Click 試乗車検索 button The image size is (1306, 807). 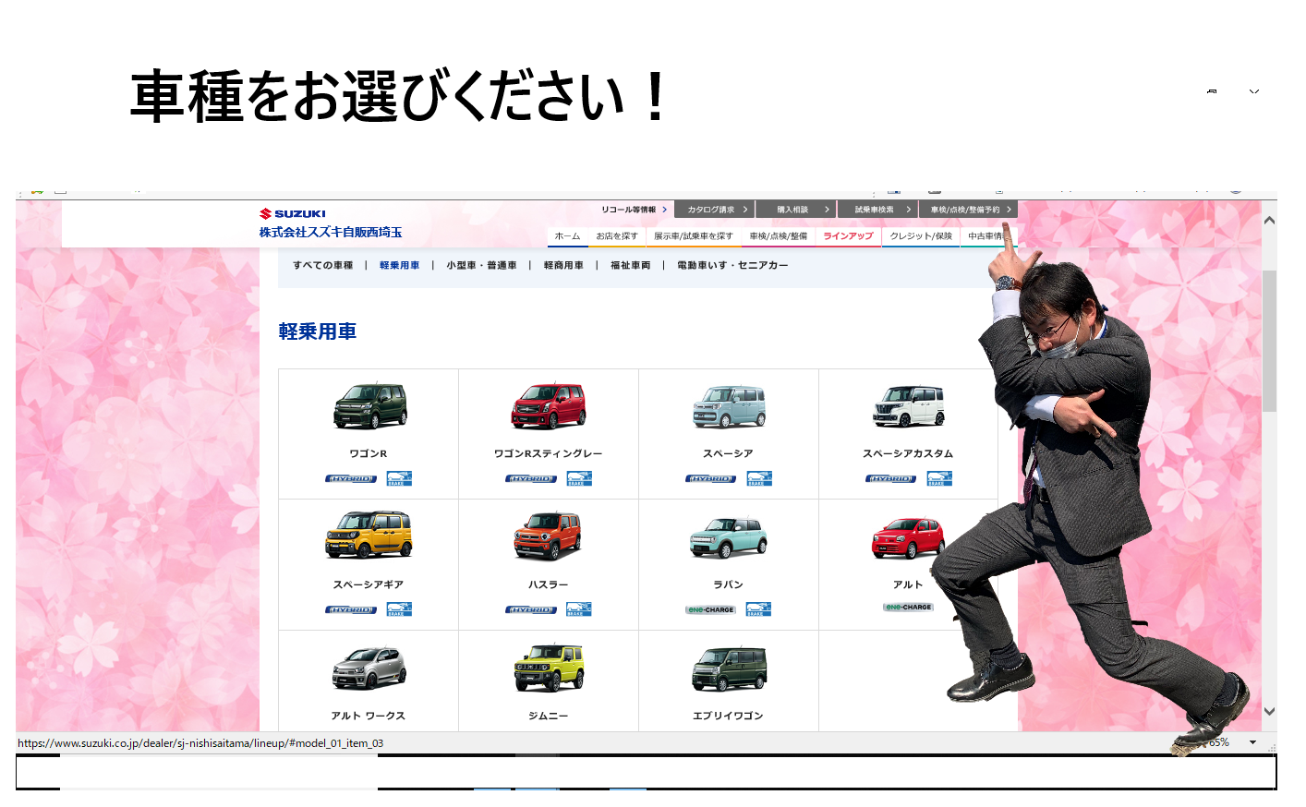tap(877, 210)
